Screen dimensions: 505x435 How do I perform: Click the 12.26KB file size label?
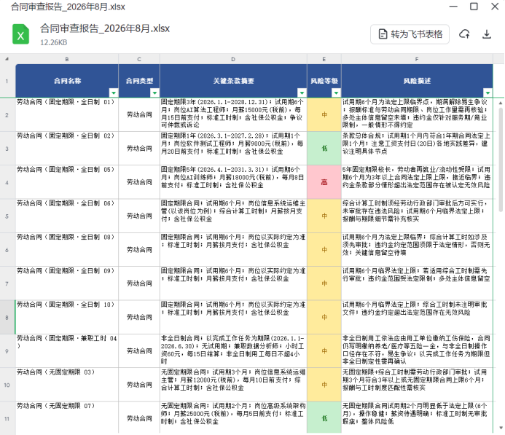[54, 42]
